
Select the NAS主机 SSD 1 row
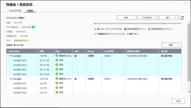pos(94,60)
